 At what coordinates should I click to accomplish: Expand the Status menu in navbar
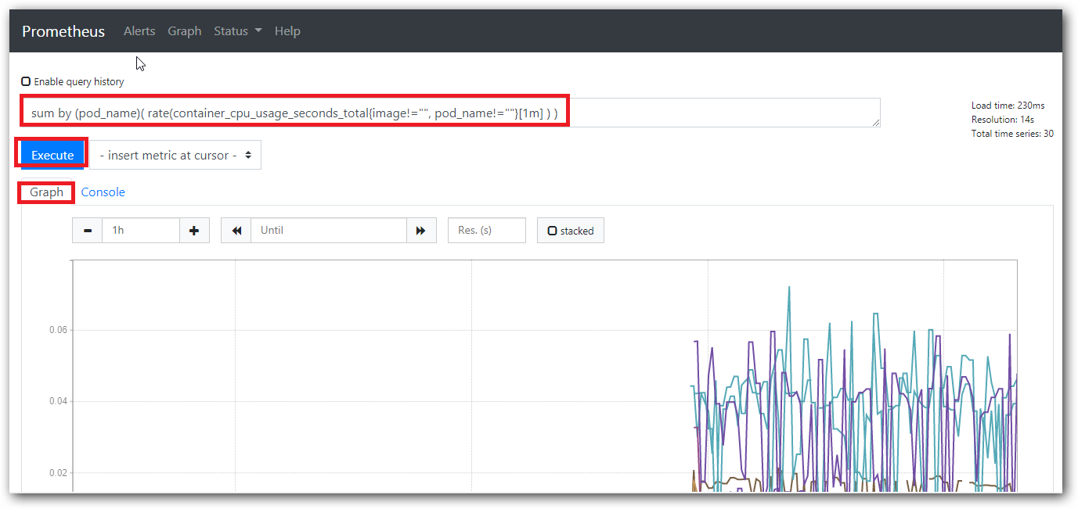pos(237,31)
